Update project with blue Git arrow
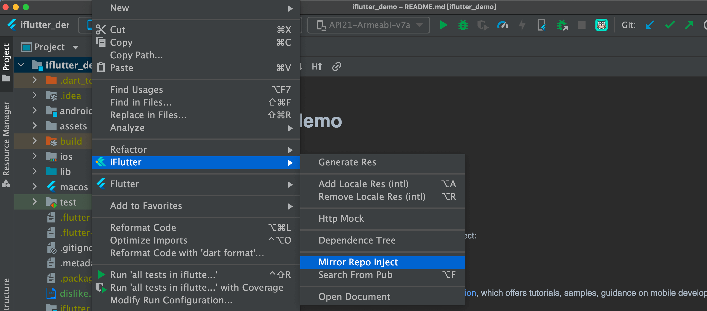This screenshot has height=311, width=707. [650, 25]
